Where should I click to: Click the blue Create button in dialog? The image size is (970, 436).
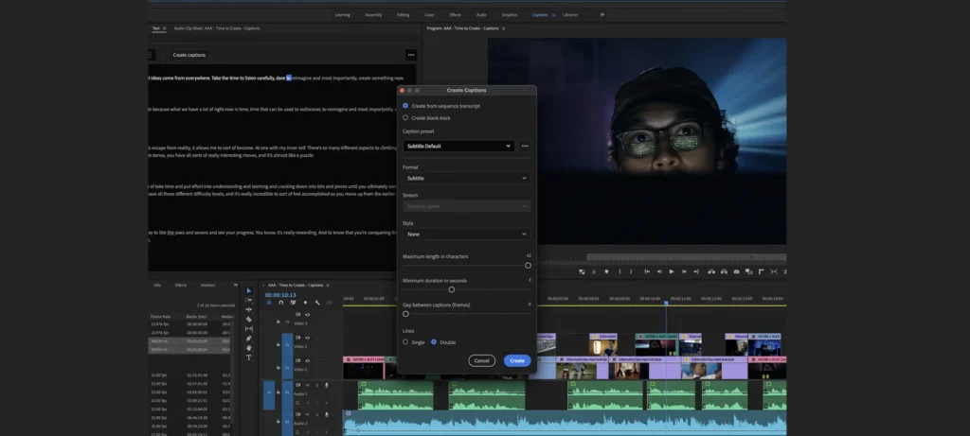(x=516, y=360)
